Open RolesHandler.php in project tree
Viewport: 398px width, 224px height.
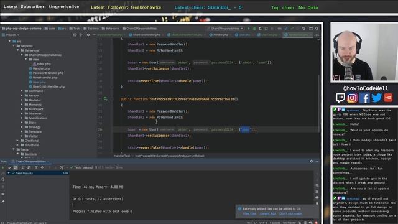click(x=43, y=77)
